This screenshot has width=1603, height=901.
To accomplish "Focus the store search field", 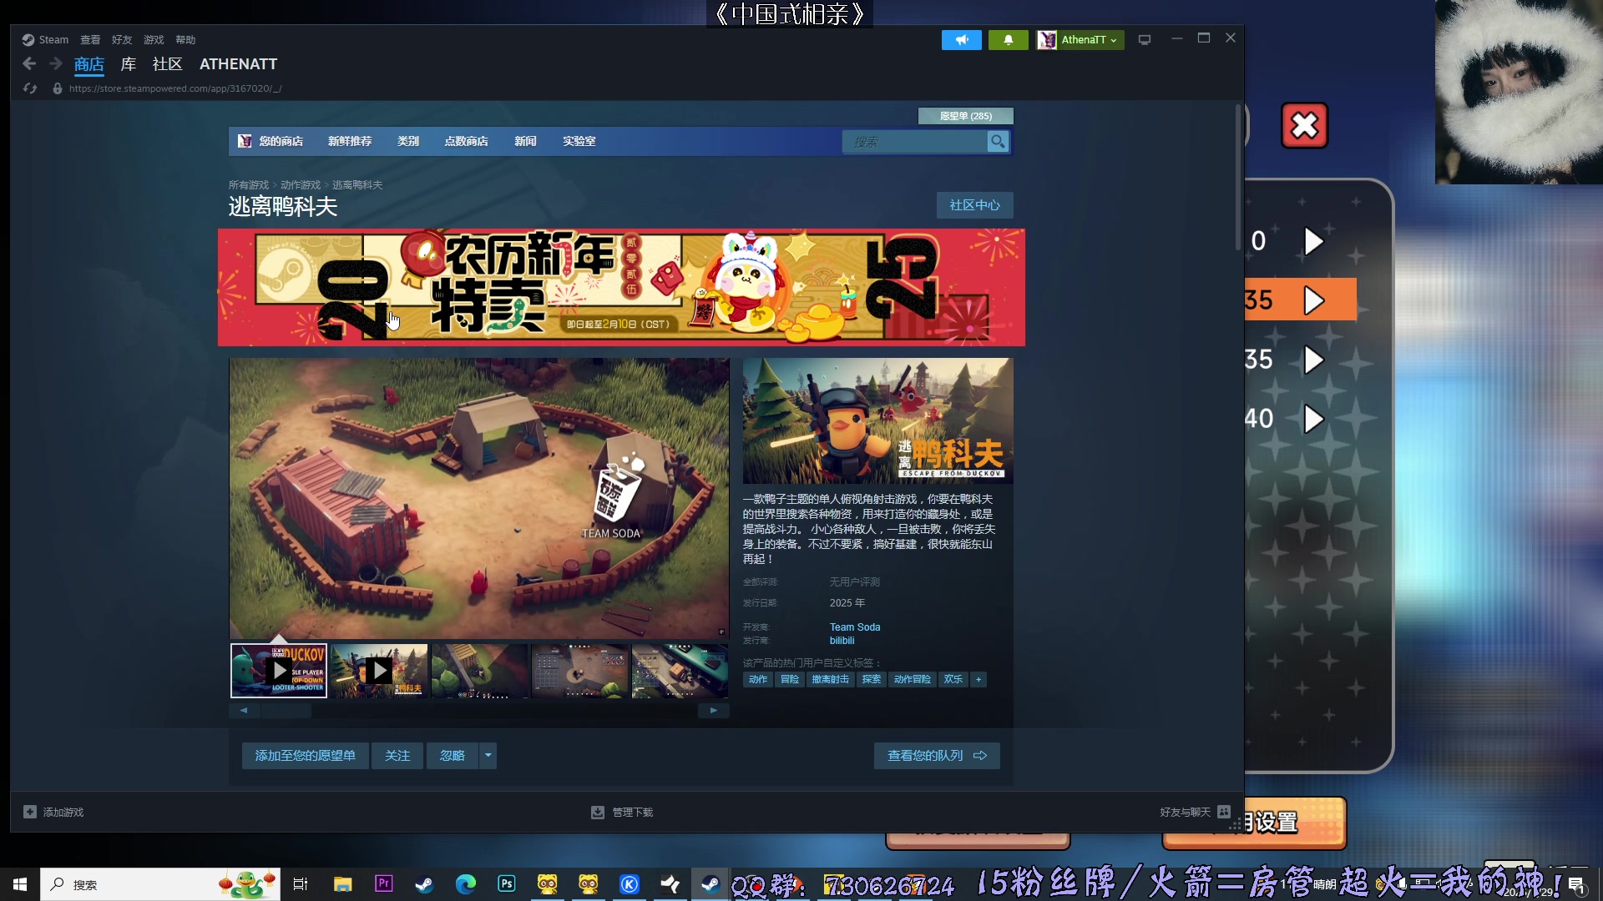I will click(914, 142).
